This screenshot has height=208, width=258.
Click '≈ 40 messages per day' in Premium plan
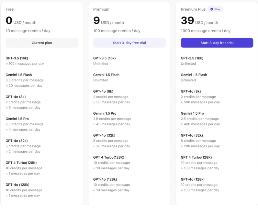pyautogui.click(x=112, y=124)
